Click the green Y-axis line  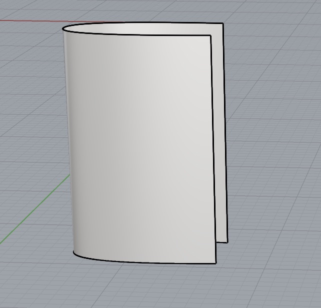[35, 210]
